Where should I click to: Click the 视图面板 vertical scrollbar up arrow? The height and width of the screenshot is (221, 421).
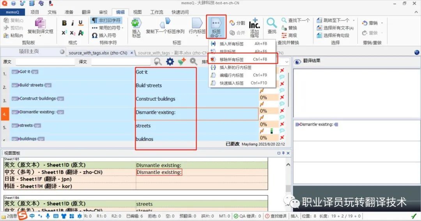288,165
